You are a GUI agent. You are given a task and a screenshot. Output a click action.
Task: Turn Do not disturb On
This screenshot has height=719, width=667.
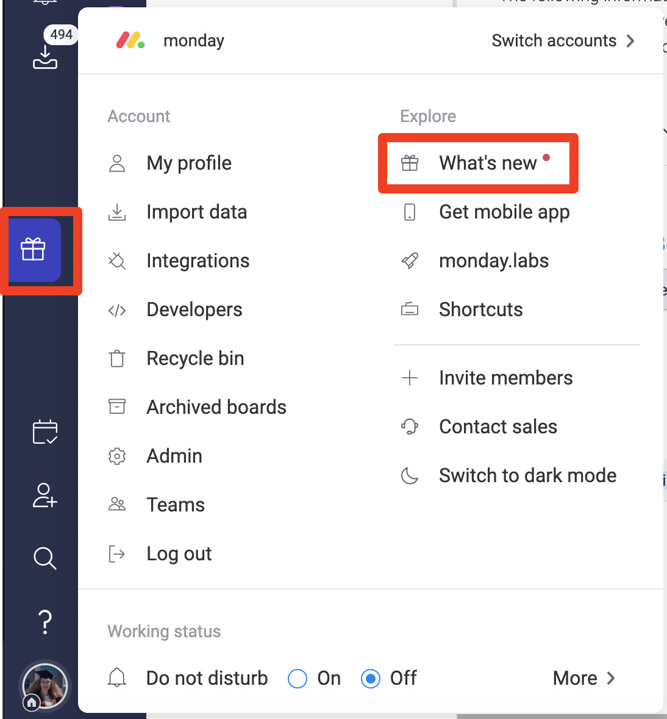[x=298, y=679]
